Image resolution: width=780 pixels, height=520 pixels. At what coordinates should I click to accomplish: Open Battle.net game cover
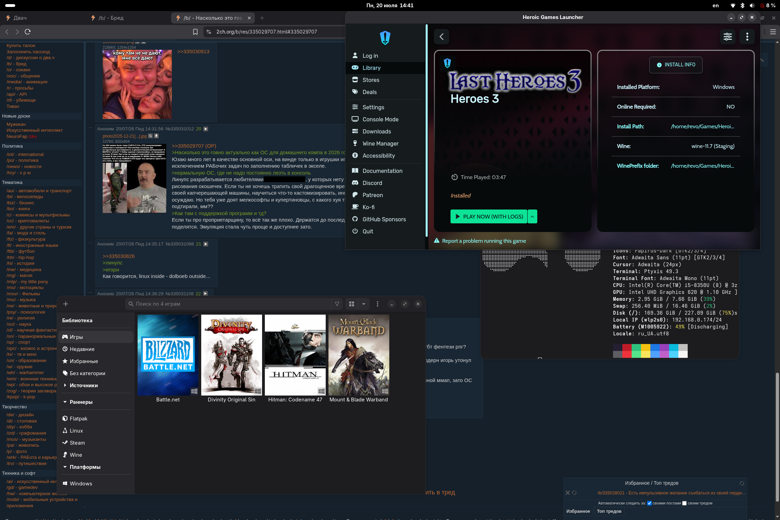[x=168, y=355]
